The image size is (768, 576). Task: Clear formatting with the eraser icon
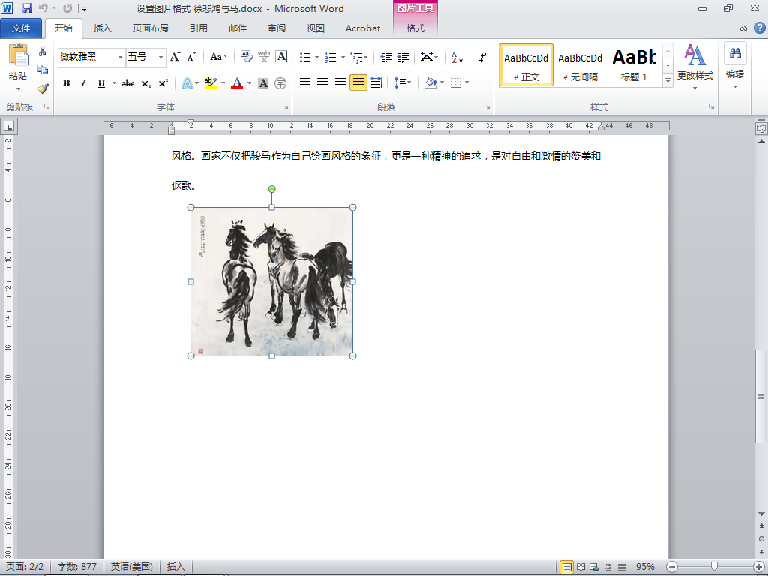(246, 57)
